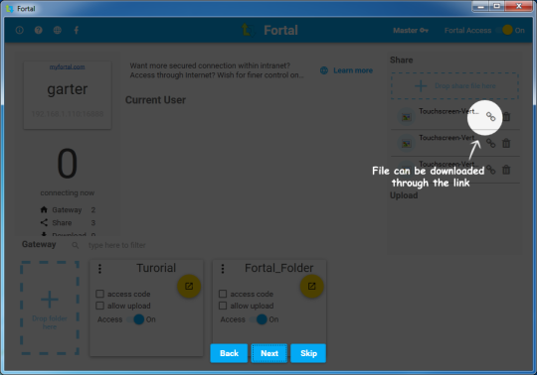The width and height of the screenshot is (537, 375).
Task: Click the Gateway home icon in stats
Action: point(44,209)
